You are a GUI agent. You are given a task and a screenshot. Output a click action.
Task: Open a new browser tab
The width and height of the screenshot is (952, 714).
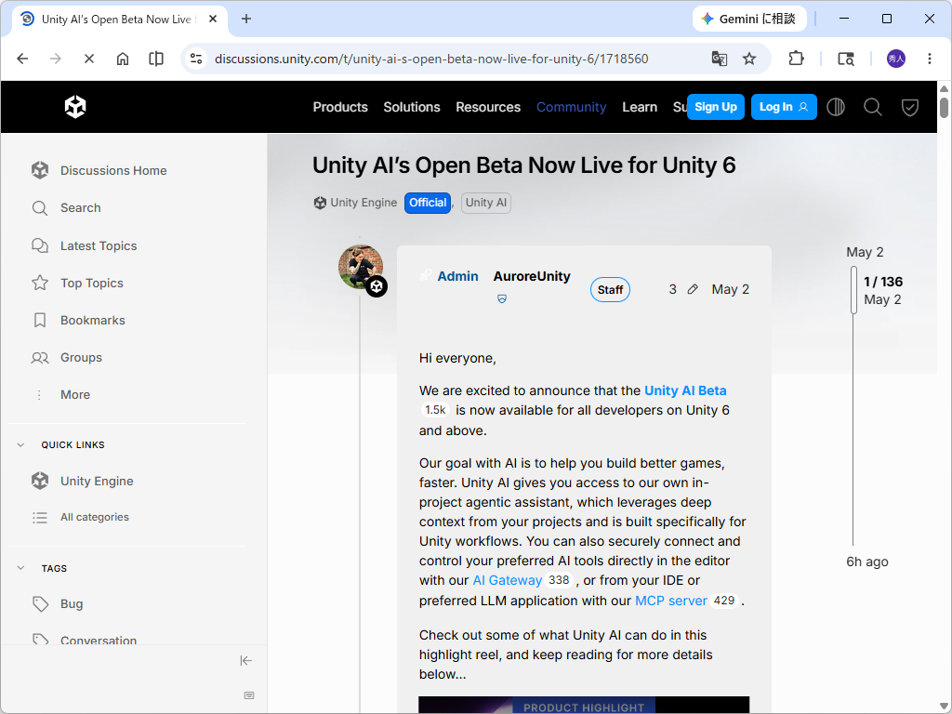click(245, 19)
